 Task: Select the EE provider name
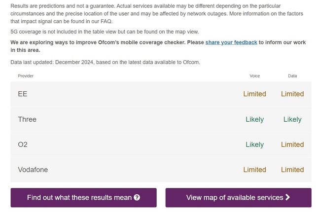coord(23,94)
